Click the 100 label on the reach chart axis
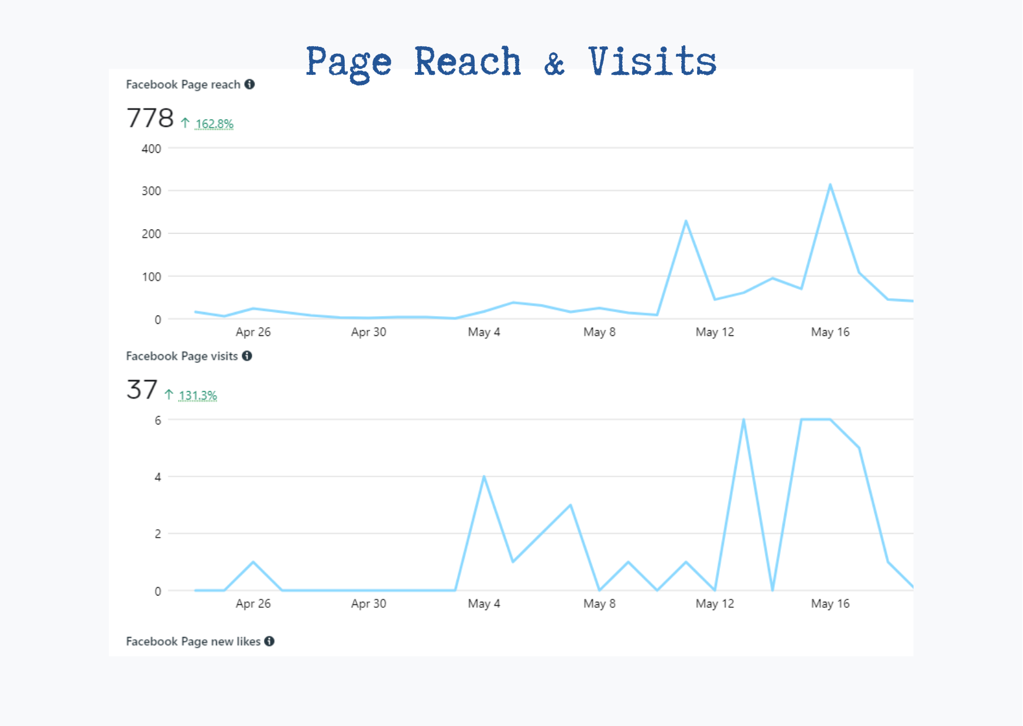The width and height of the screenshot is (1023, 726). pyautogui.click(x=151, y=276)
